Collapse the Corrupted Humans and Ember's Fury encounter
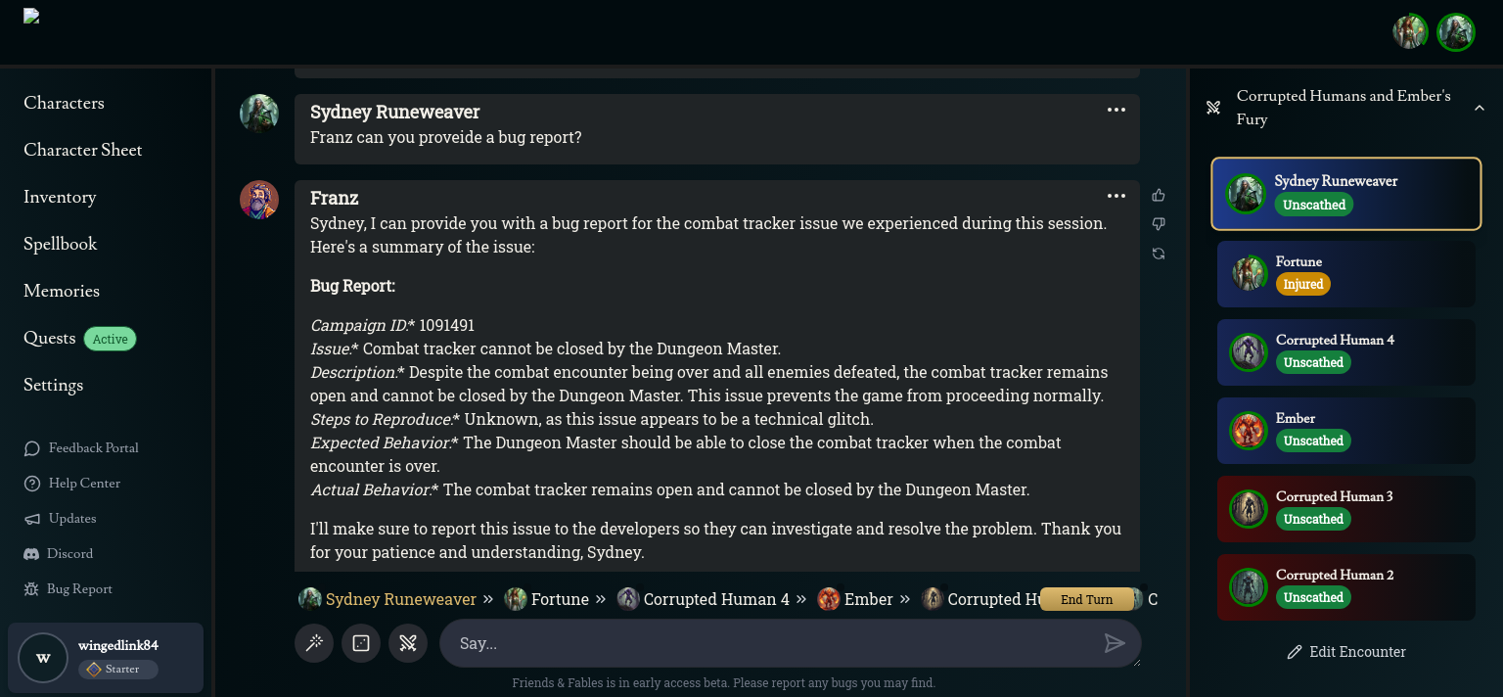 (1479, 108)
